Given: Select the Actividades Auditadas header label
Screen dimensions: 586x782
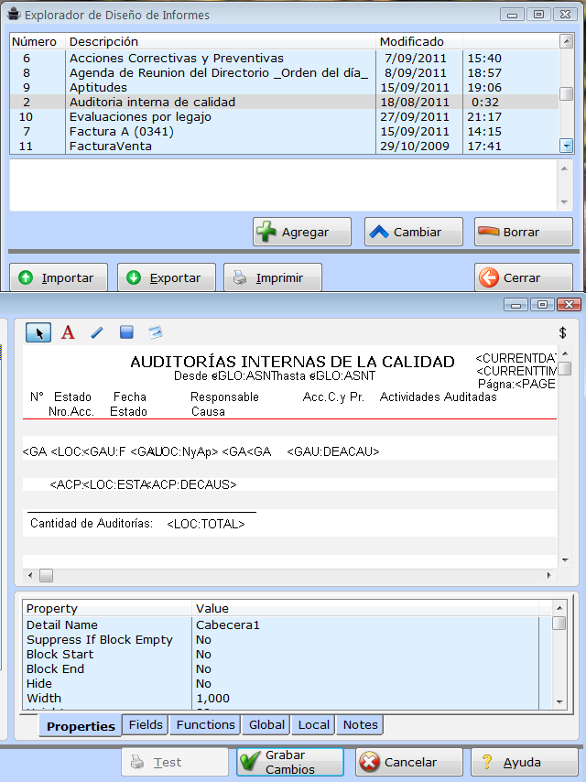Looking at the screenshot, I should coord(439,397).
